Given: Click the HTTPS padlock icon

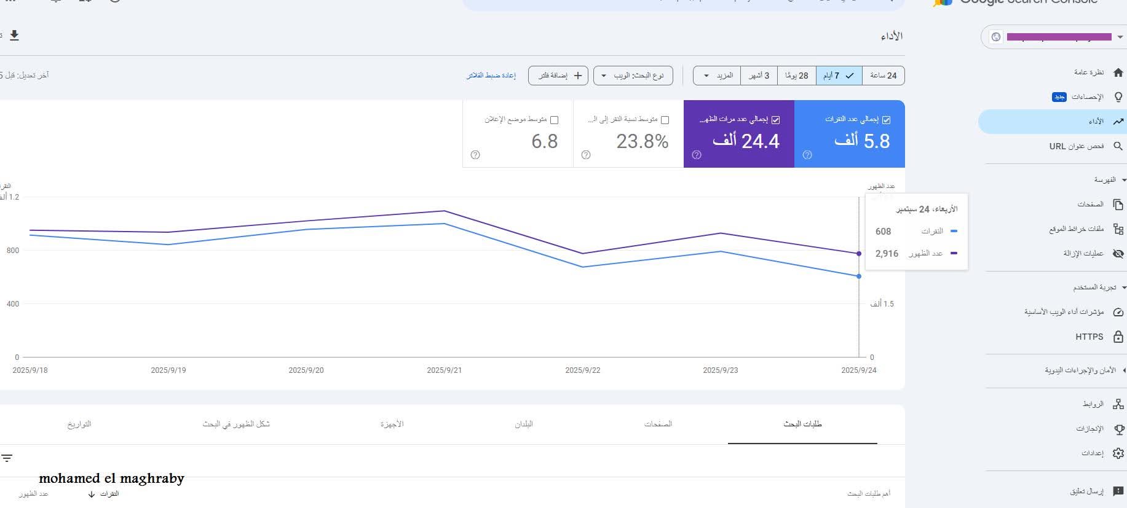Looking at the screenshot, I should point(1118,337).
